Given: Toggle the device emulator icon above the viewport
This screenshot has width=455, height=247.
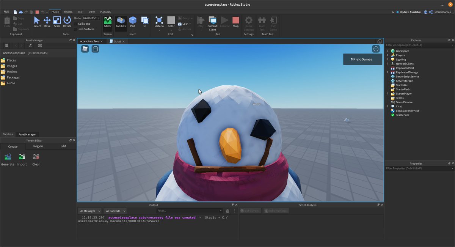Looking at the screenshot, I should point(380,41).
